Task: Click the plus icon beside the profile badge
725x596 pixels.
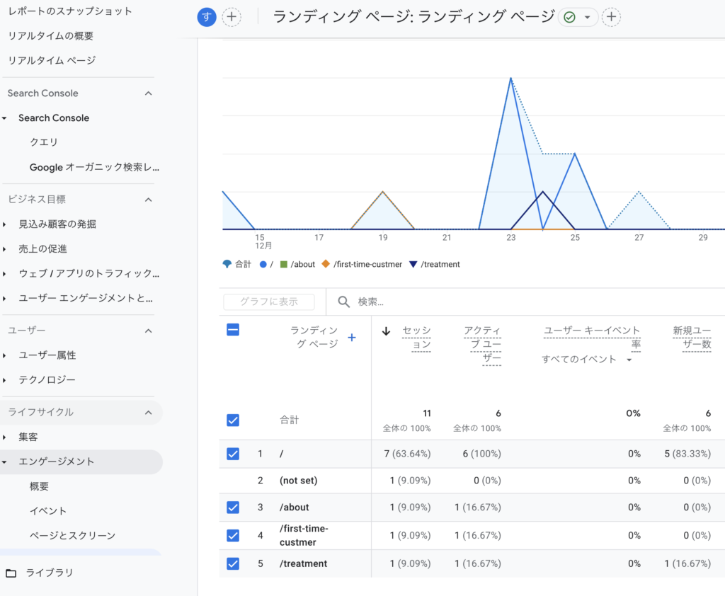Action: point(230,16)
